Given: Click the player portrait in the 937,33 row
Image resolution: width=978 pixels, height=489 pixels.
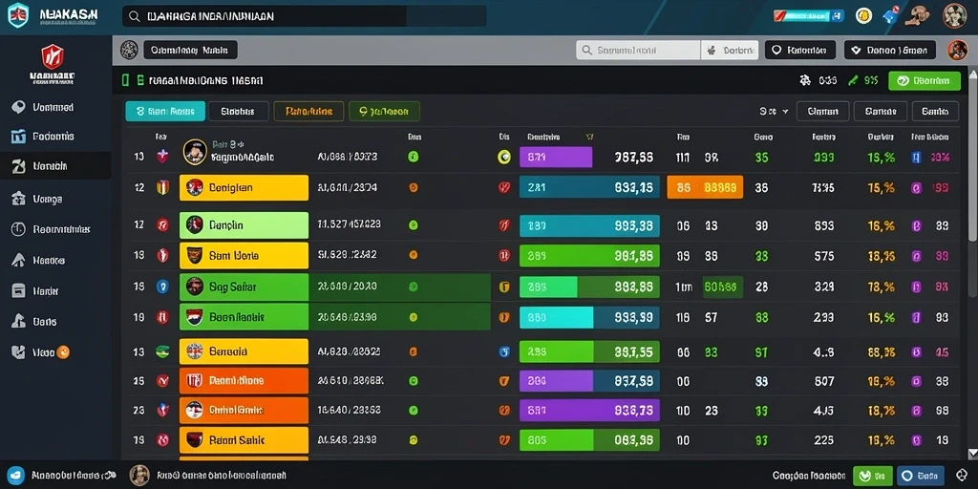Looking at the screenshot, I should point(195,152).
